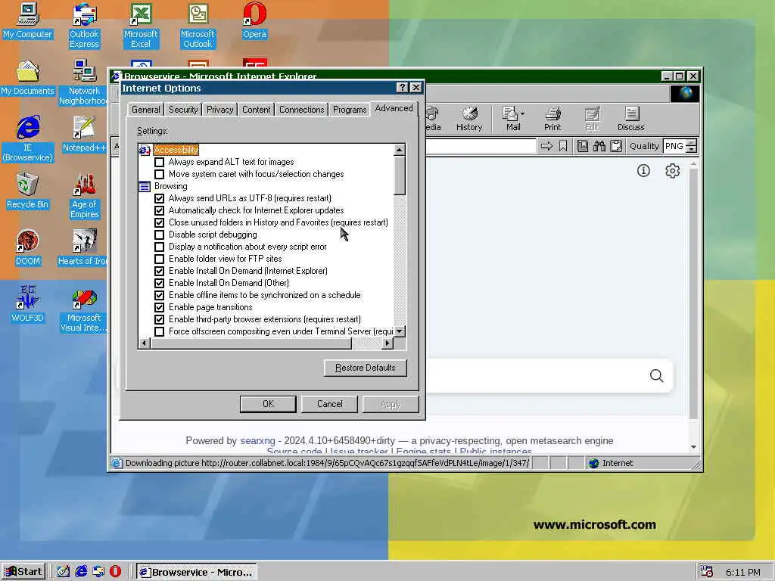The height and width of the screenshot is (581, 775).
Task: Select the Outlook Express desktop icon
Action: (84, 25)
